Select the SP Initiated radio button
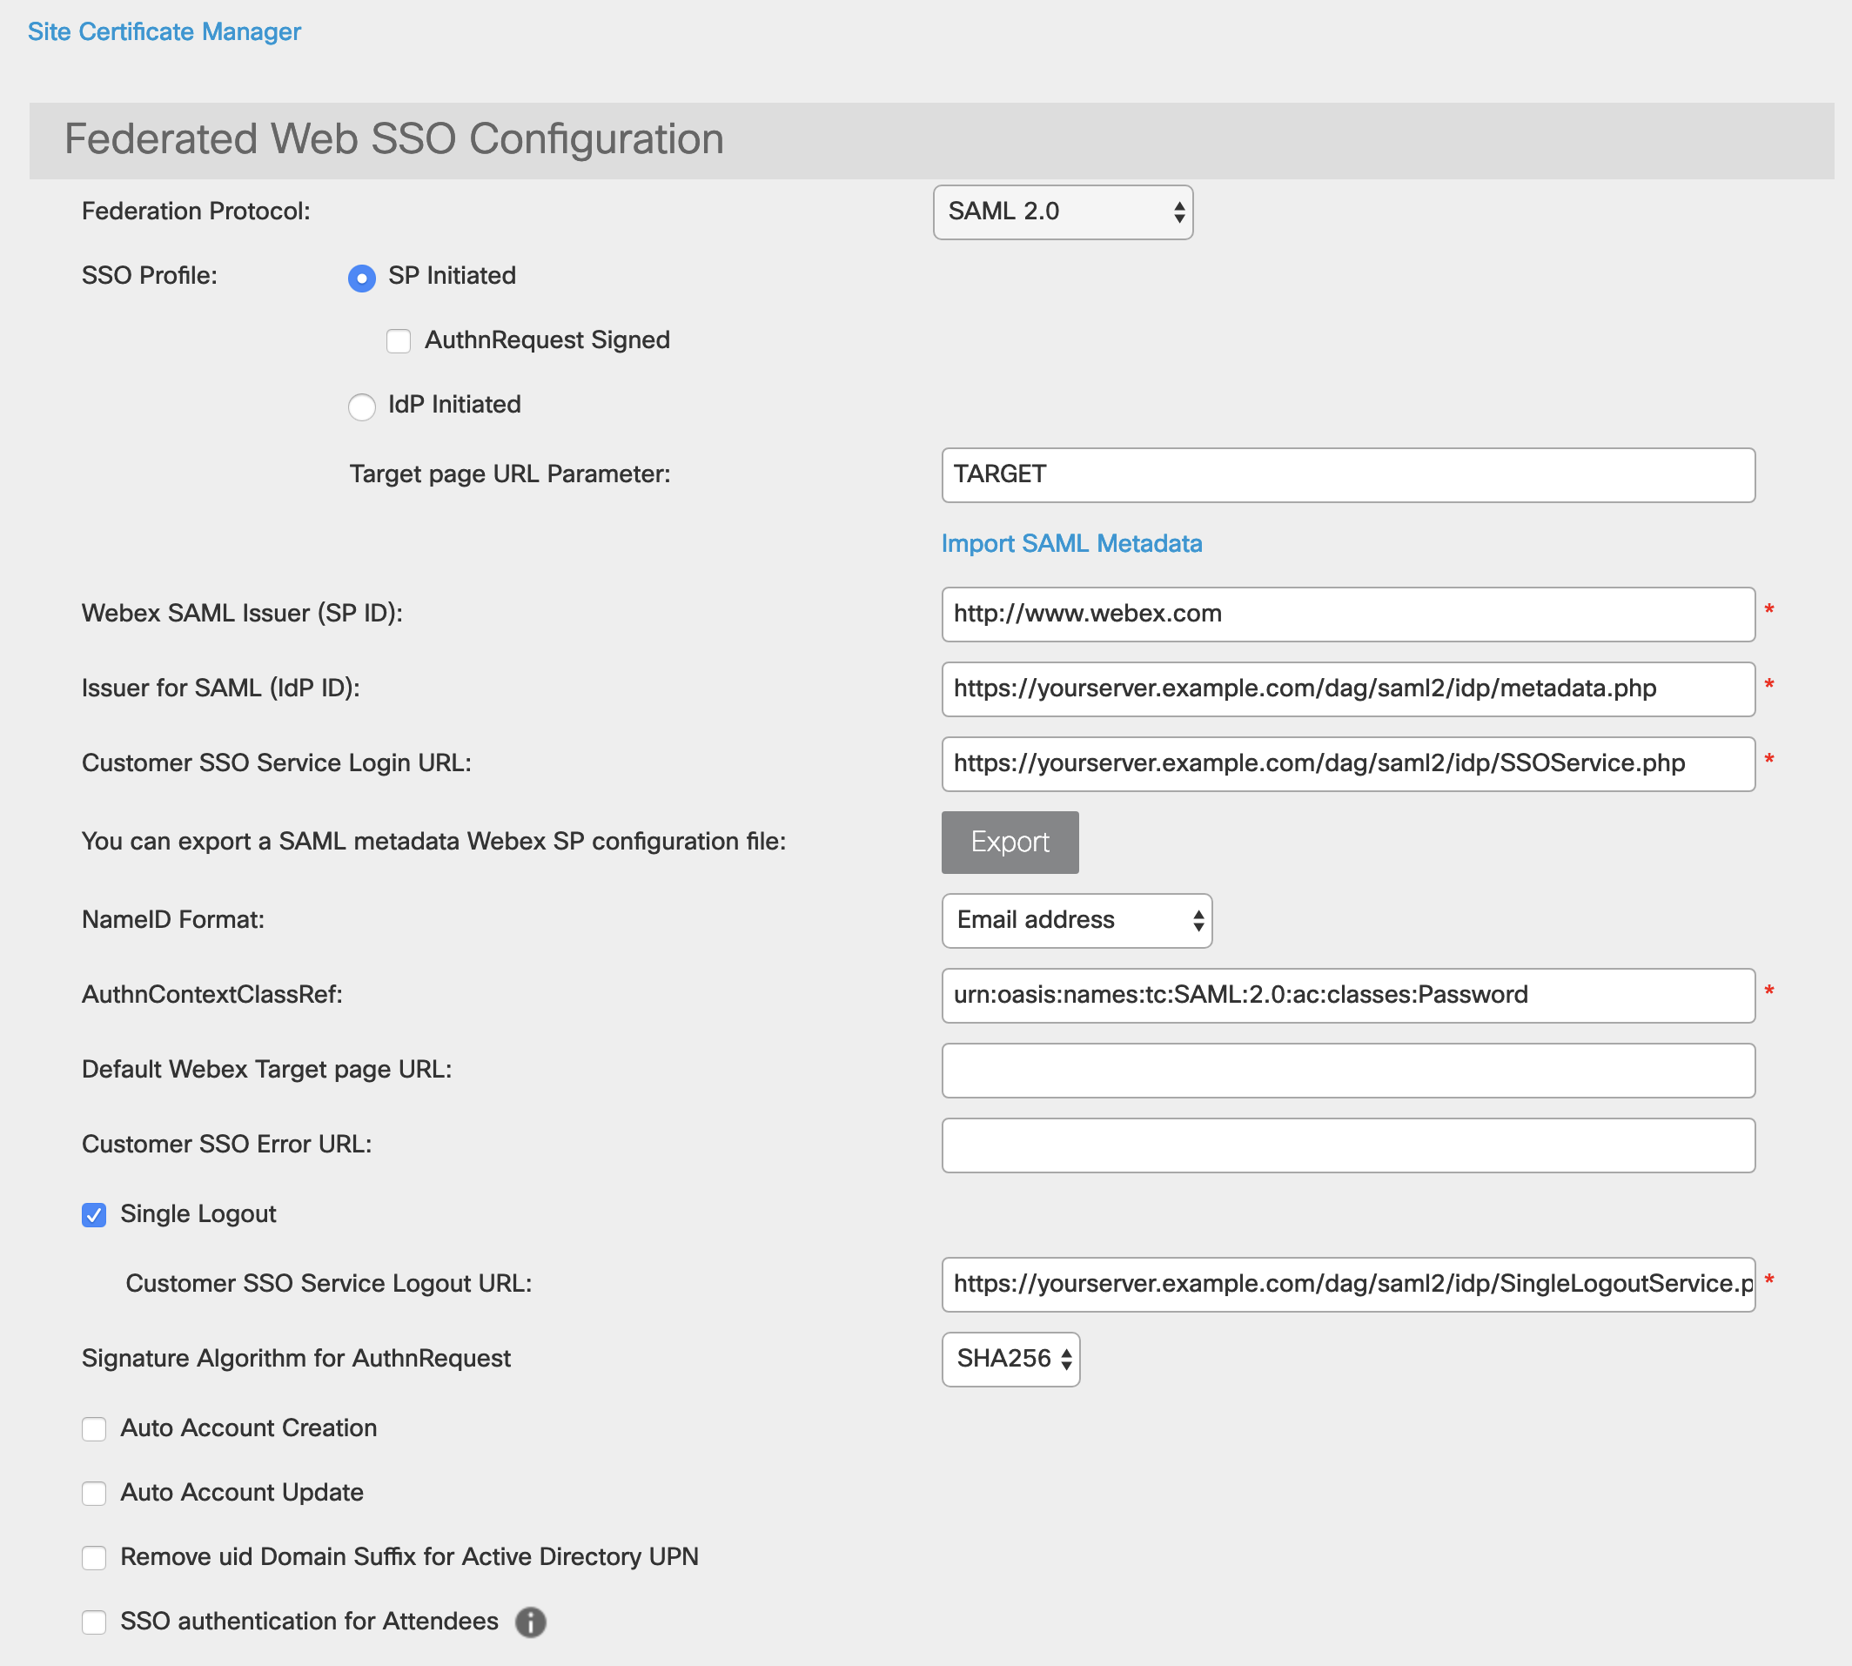Screen dimensions: 1852x1666 362,278
